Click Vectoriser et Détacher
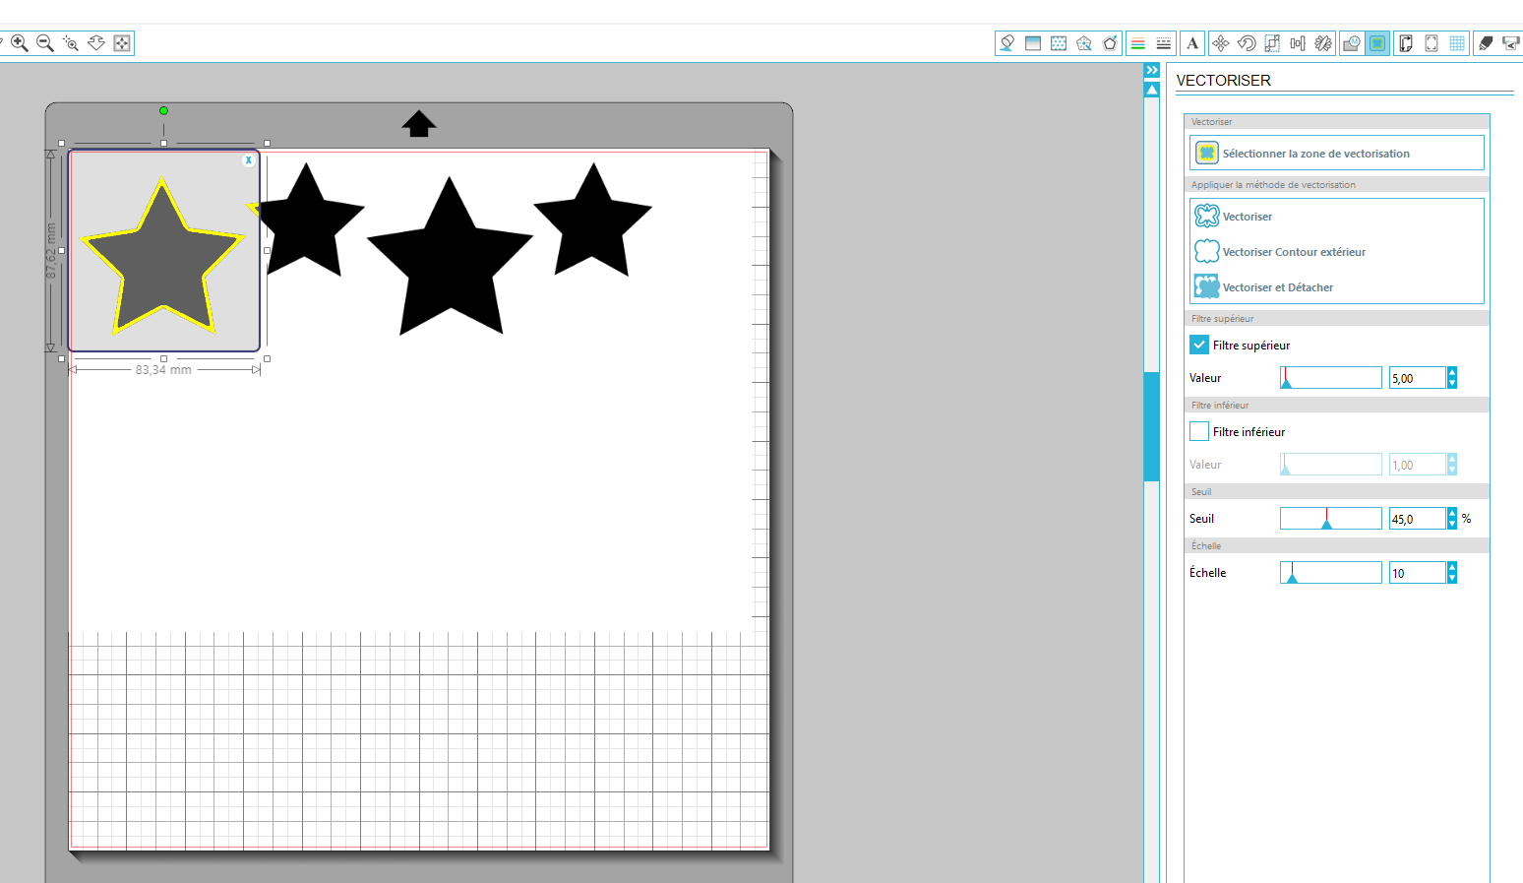 [1277, 287]
